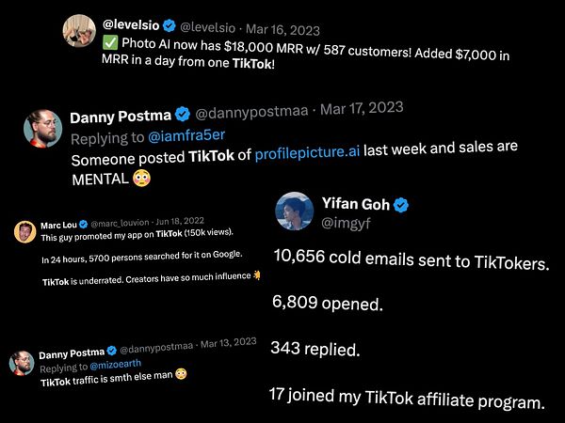This screenshot has width=565, height=423.
Task: Click the emoji after 'so much influence'
Action: (x=256, y=275)
